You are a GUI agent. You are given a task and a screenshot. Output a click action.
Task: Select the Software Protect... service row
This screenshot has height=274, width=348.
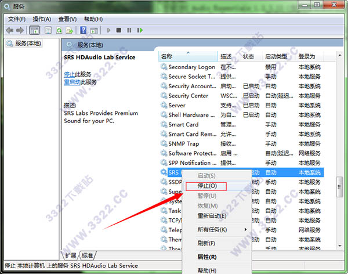coord(241,153)
